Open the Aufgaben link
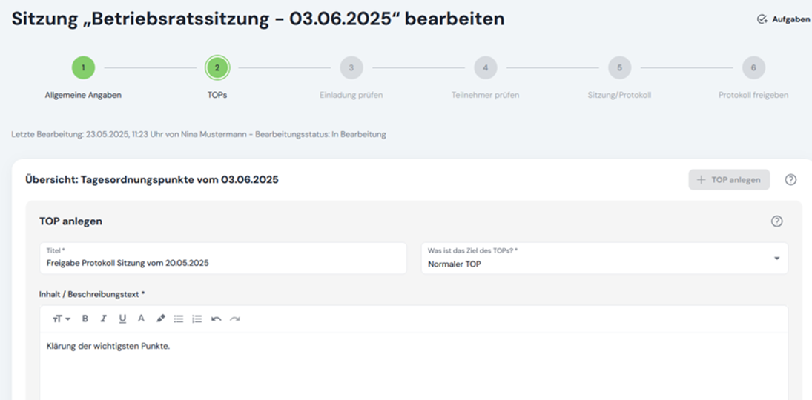This screenshot has height=400, width=812. pos(784,19)
